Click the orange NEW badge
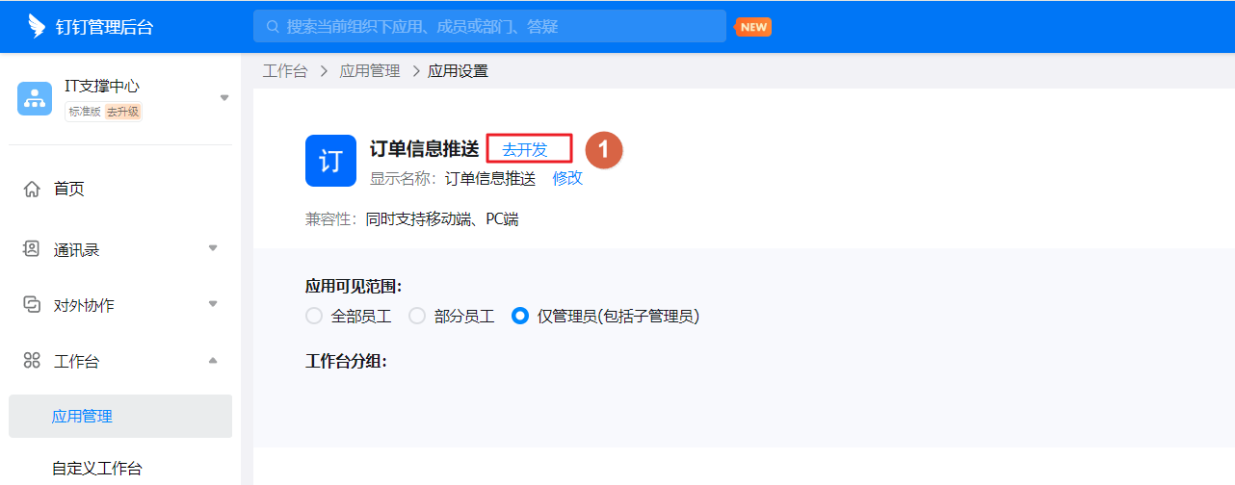Viewport: 1235px width, 485px height. pos(753,27)
